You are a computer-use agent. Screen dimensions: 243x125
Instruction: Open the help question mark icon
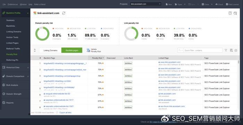click(230, 13)
